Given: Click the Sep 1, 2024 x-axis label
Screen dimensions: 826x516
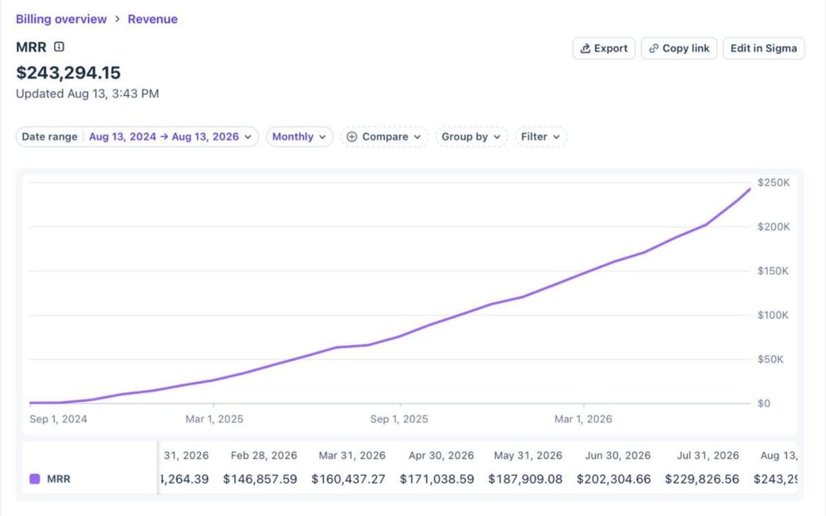Looking at the screenshot, I should (59, 419).
